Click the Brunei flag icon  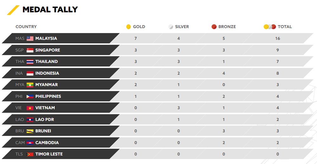click(30, 131)
